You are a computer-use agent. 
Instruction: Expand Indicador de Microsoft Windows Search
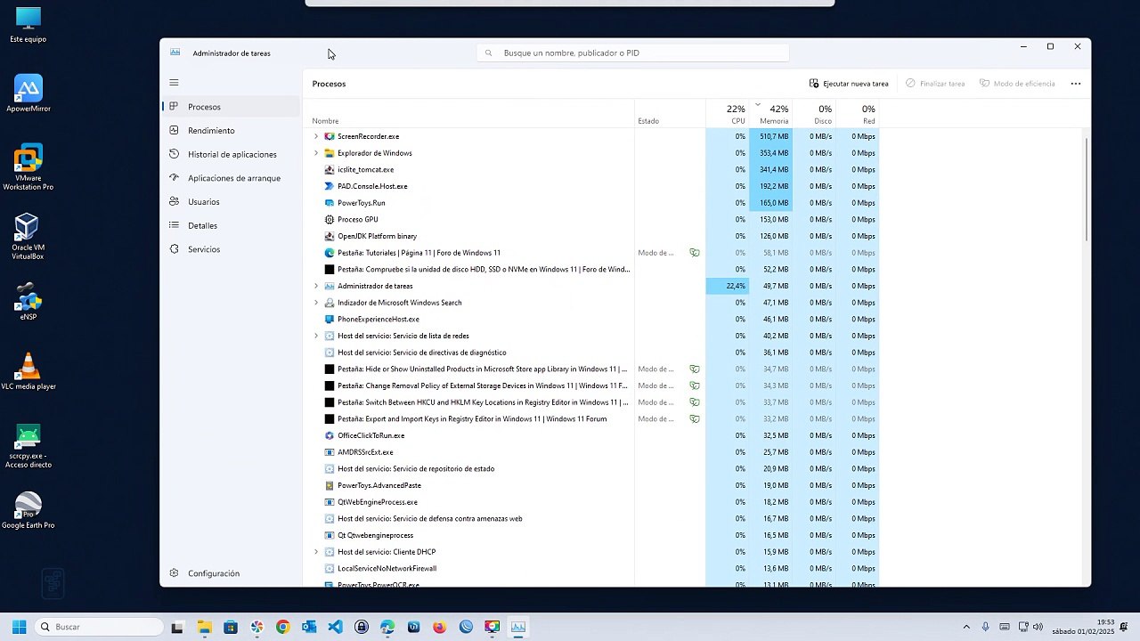coord(316,303)
